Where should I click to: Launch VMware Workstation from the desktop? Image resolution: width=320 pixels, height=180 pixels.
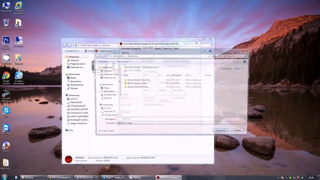tap(19, 8)
